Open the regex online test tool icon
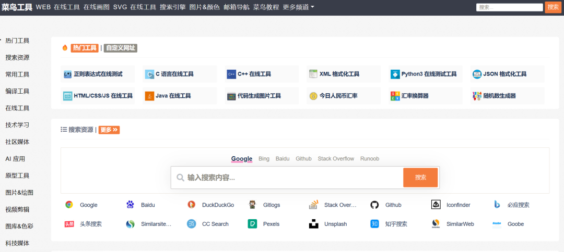 pyautogui.click(x=67, y=74)
